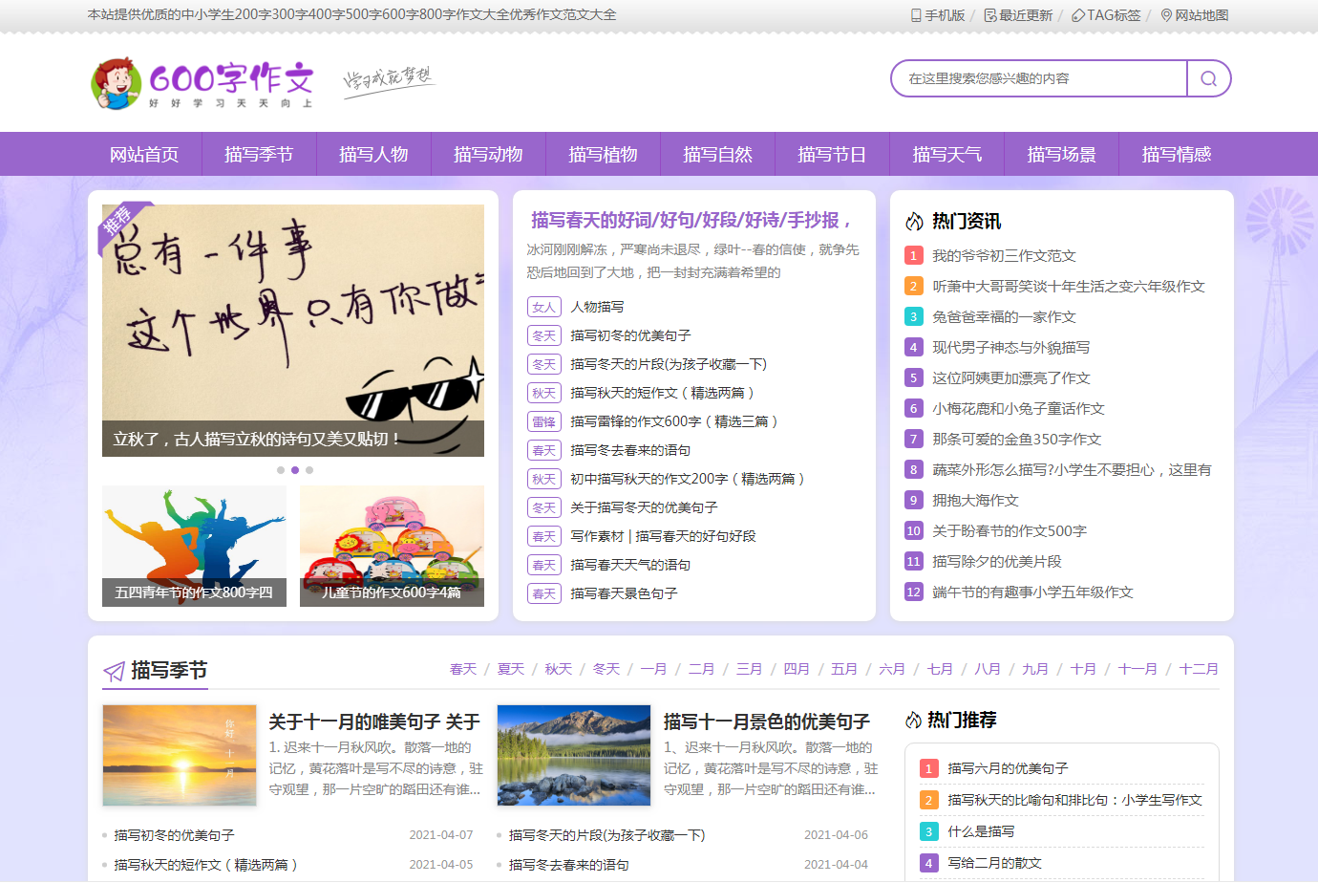Select the third carousel slide dot
1318x883 pixels.
(309, 470)
